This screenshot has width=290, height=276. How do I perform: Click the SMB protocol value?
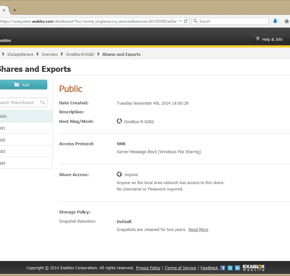tap(121, 144)
